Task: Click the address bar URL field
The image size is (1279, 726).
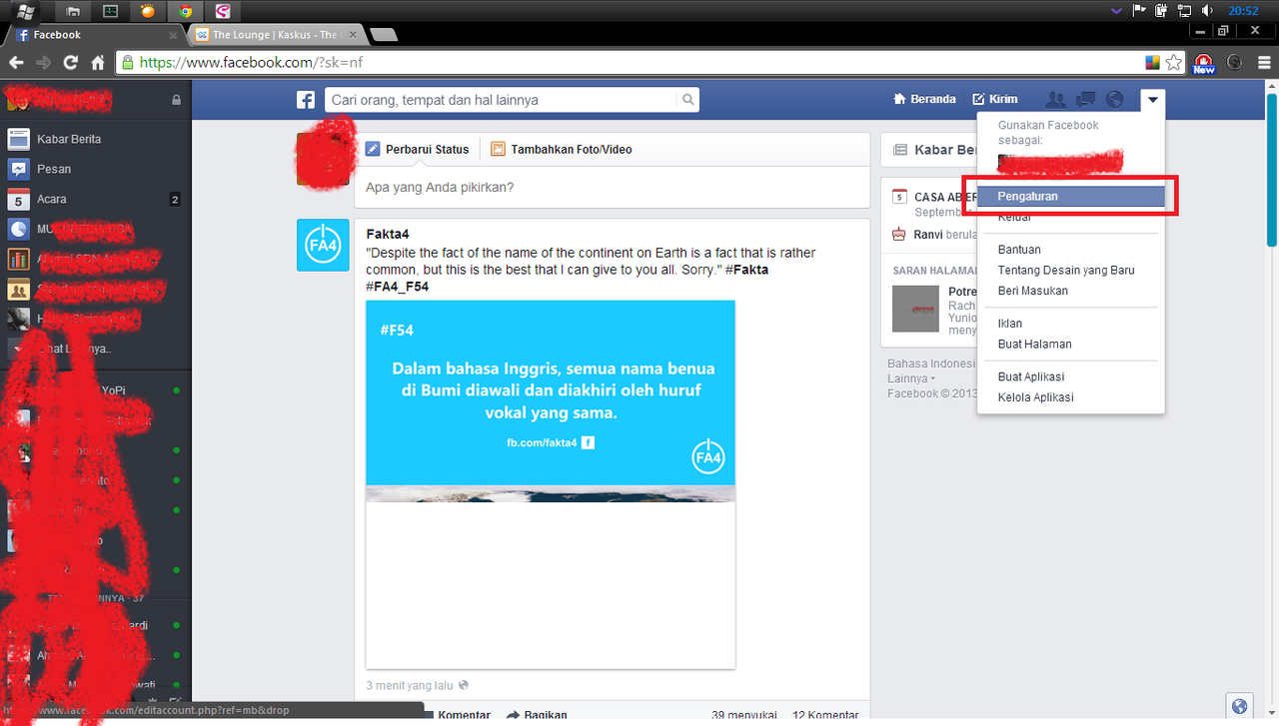Action: pos(639,62)
